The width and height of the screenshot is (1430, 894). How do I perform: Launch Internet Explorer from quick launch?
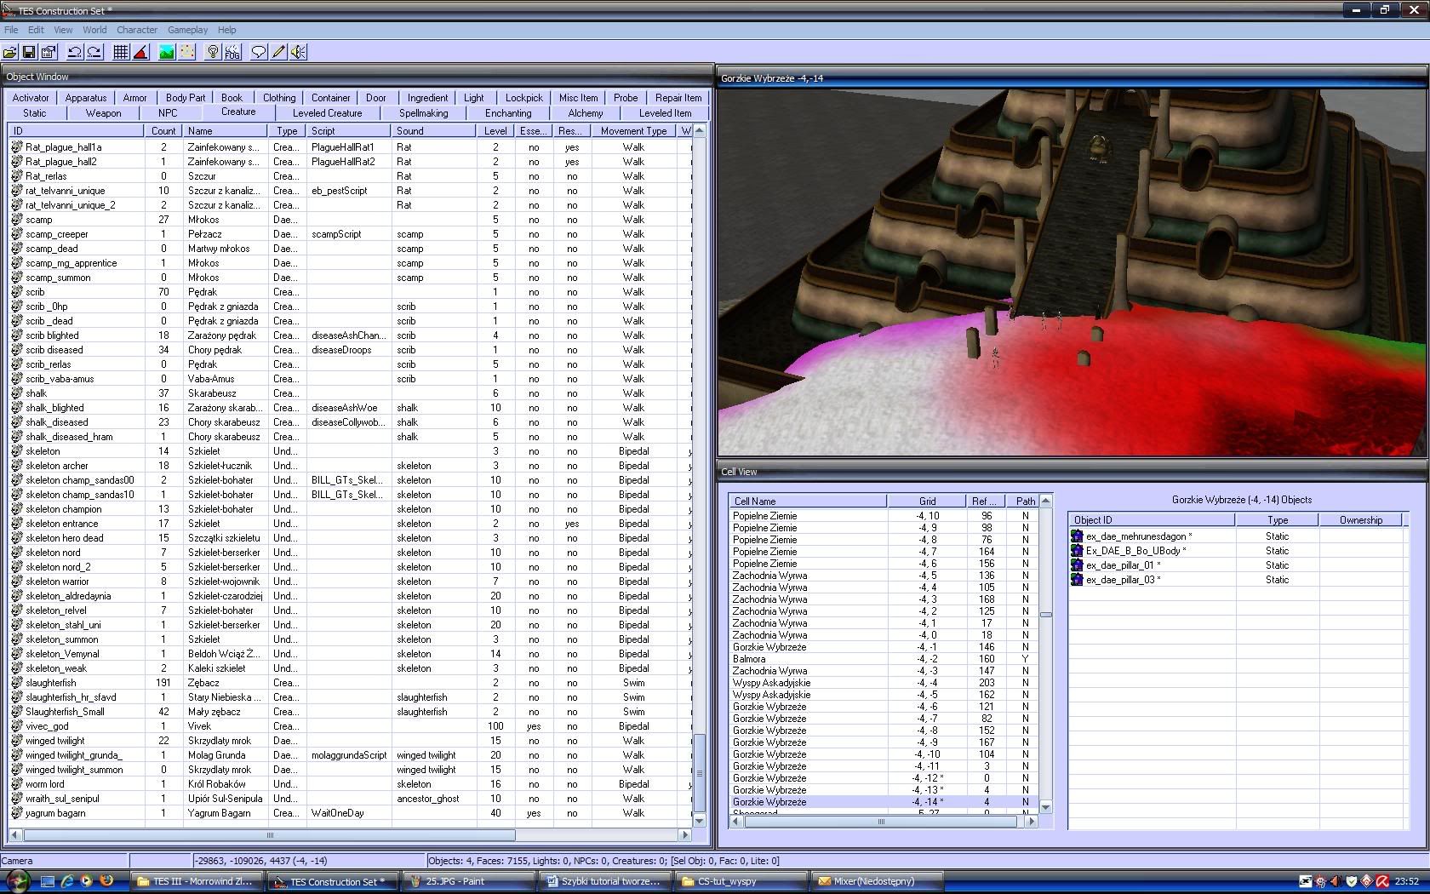(67, 881)
